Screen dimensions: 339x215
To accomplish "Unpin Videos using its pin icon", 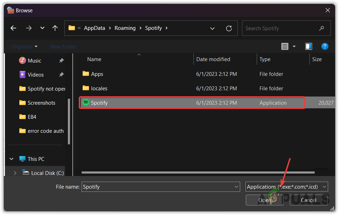I will coord(62,75).
